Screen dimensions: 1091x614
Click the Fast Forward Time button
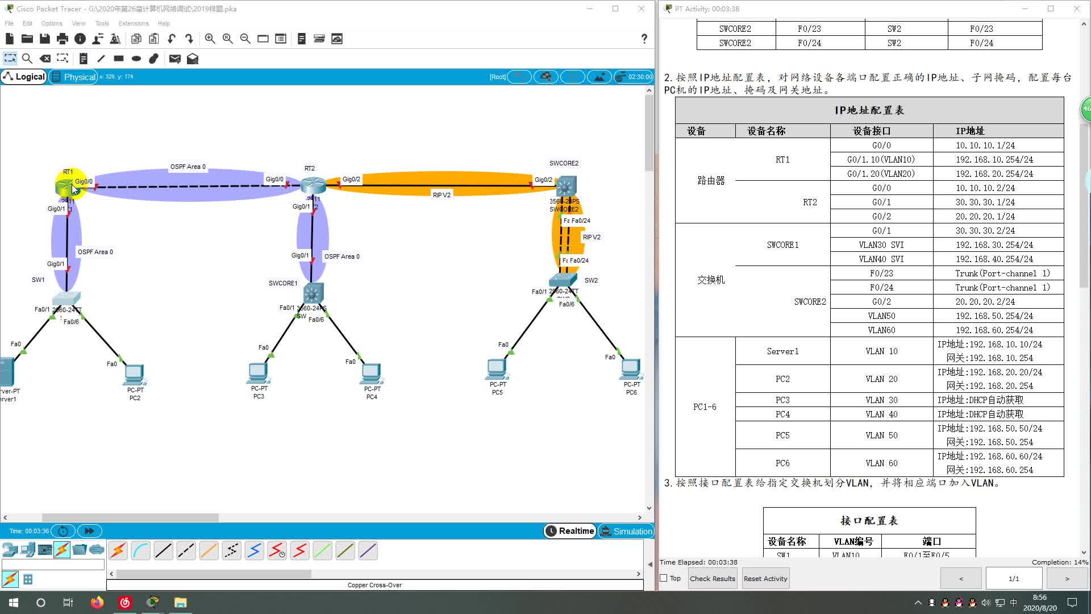pos(89,531)
